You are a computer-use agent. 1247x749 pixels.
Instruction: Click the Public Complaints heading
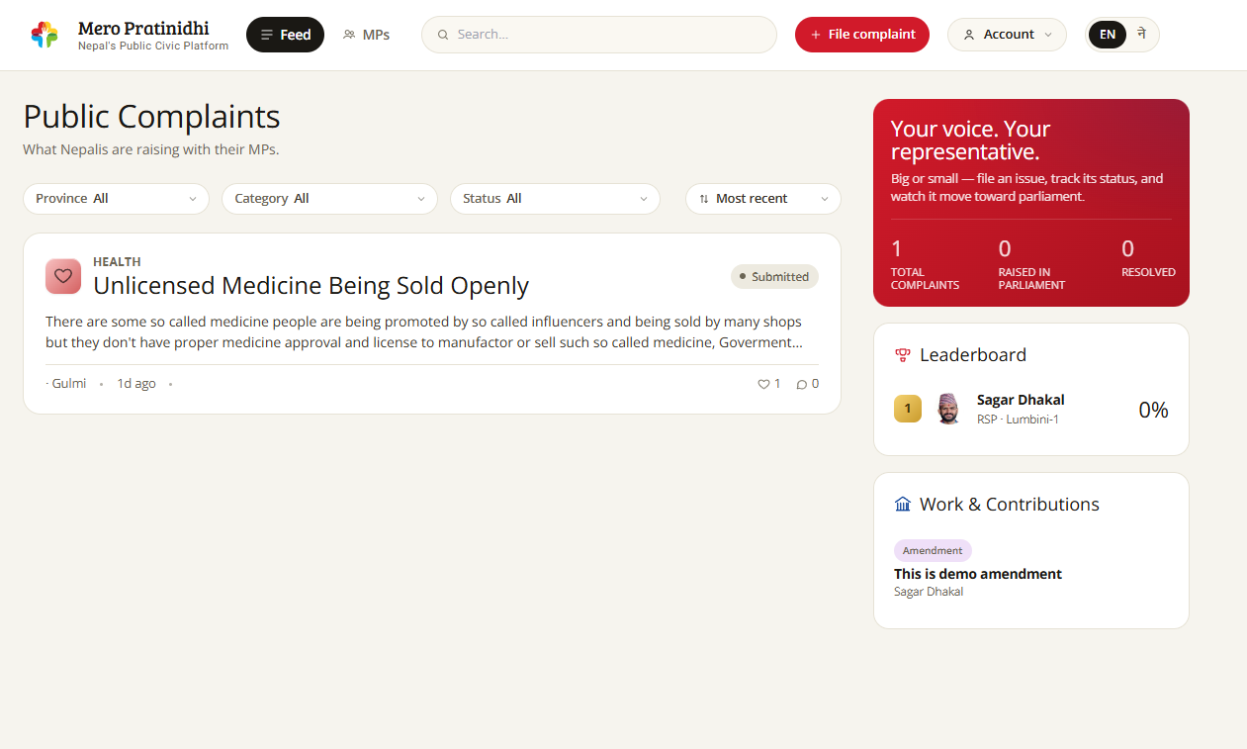click(x=151, y=117)
